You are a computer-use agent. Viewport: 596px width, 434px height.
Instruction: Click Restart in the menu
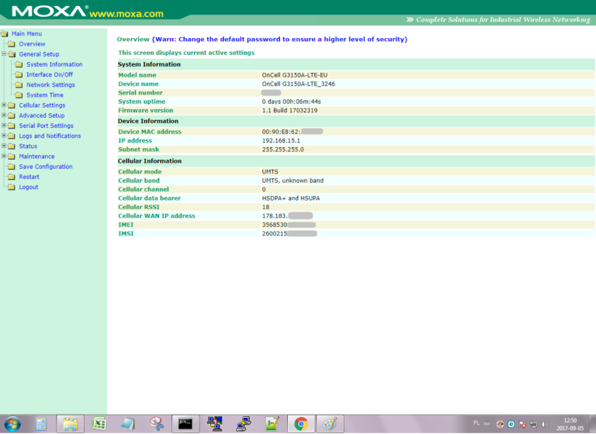(29, 177)
